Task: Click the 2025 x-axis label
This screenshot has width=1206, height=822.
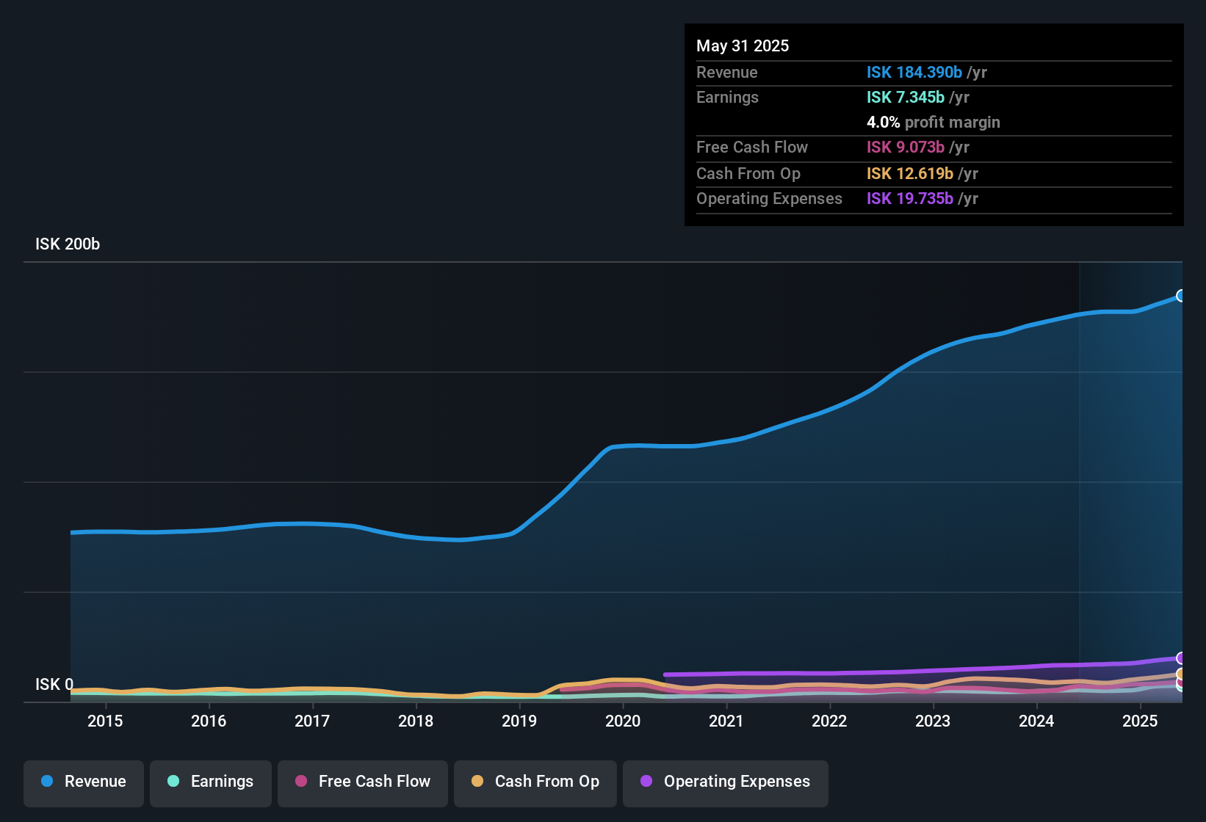Action: [x=1140, y=721]
